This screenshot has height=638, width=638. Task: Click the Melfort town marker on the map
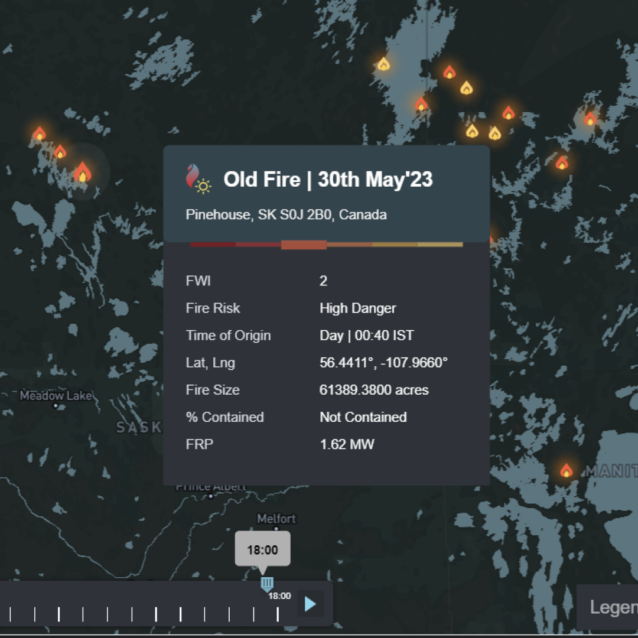pyautogui.click(x=278, y=528)
